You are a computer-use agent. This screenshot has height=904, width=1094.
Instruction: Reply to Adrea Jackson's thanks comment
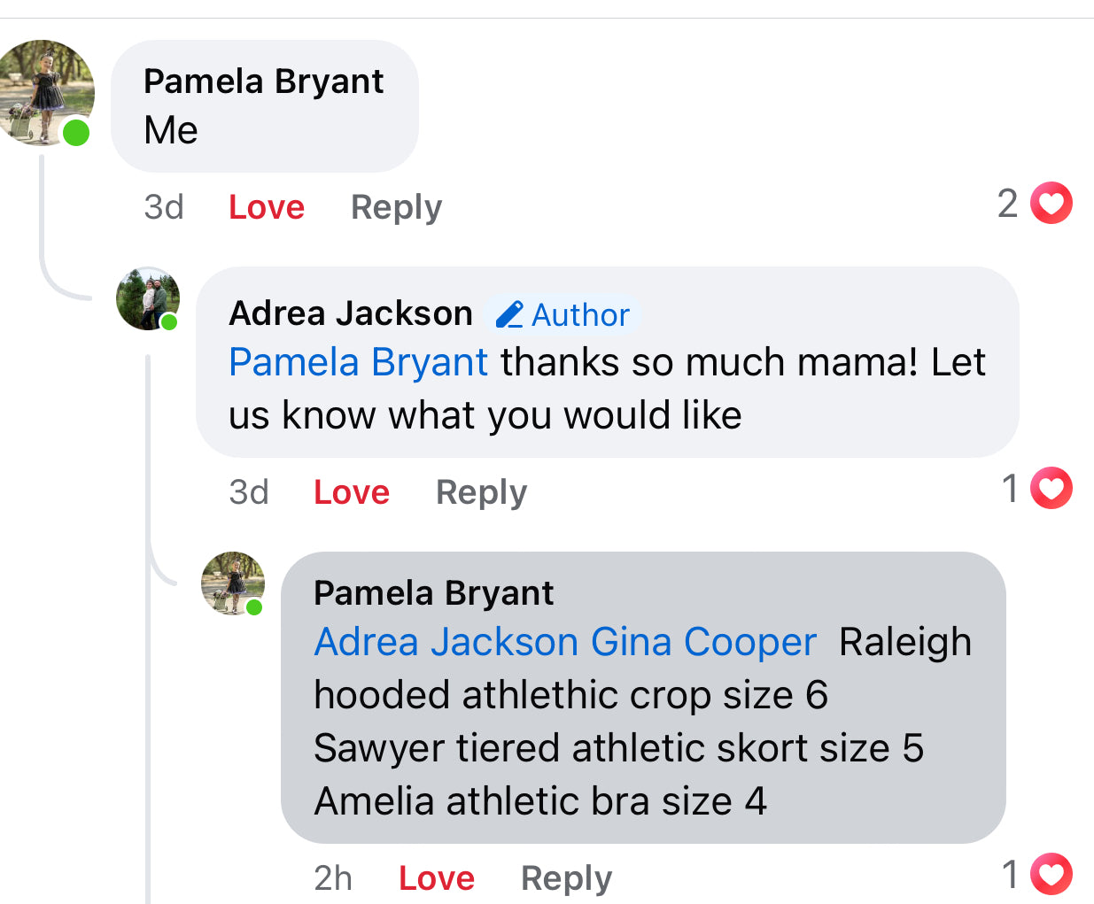tap(481, 492)
